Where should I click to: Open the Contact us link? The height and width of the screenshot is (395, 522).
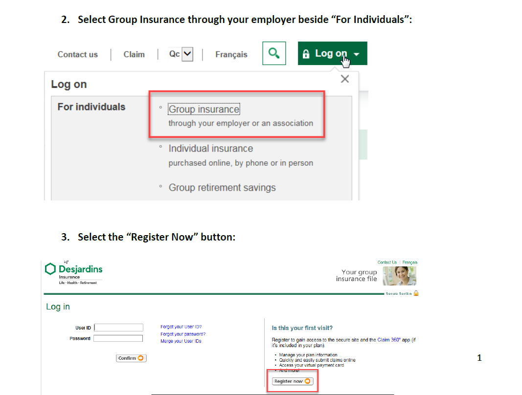pyautogui.click(x=78, y=54)
